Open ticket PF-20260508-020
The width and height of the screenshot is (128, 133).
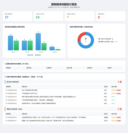coord(11,117)
